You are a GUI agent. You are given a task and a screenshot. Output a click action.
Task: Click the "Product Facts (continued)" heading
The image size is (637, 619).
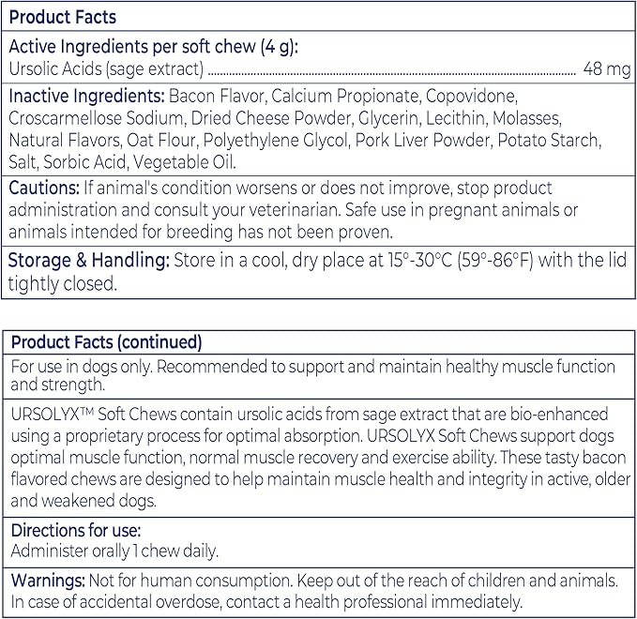click(106, 342)
